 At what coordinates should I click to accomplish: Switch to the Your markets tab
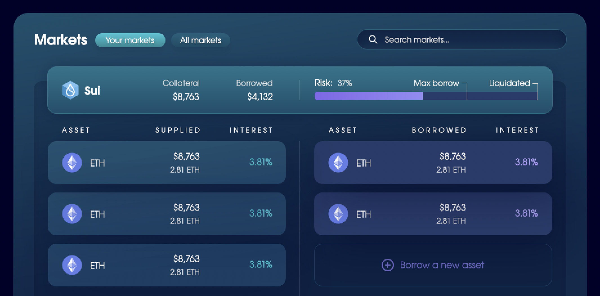coord(130,40)
